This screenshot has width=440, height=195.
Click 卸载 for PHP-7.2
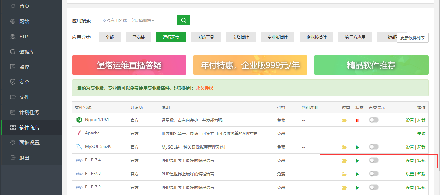click(421, 188)
